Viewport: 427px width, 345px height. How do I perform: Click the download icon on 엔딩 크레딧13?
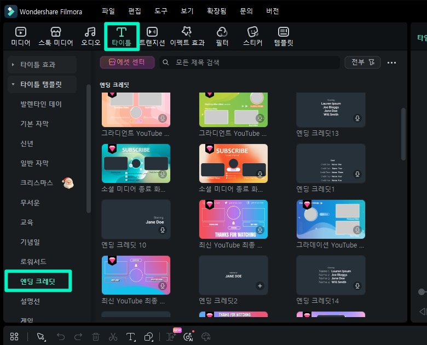(x=357, y=118)
